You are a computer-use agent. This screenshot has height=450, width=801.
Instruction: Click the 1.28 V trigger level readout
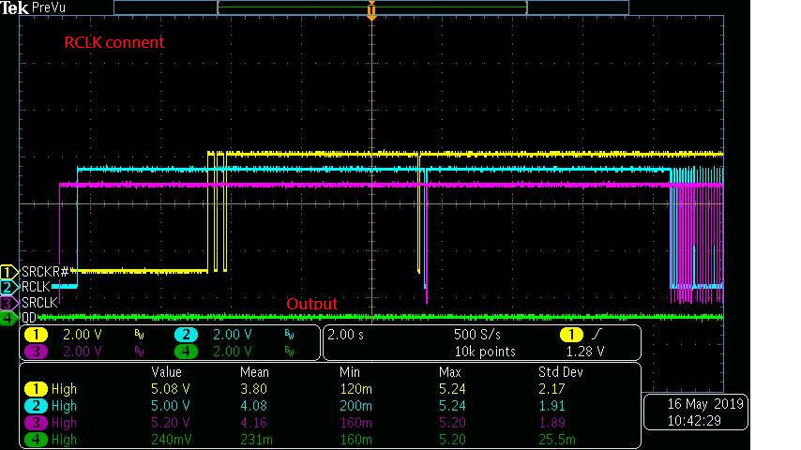(x=585, y=352)
